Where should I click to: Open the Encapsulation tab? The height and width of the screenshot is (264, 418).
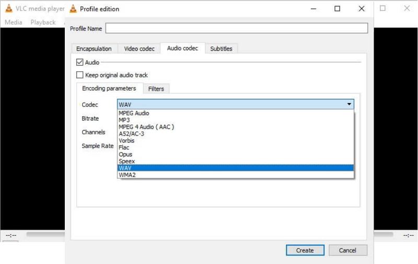click(x=94, y=49)
